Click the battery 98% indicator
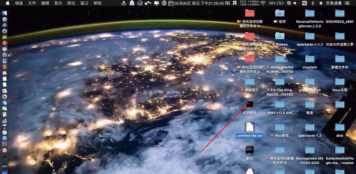Image resolution: width=356 pixels, height=174 pixels. (x=276, y=3)
